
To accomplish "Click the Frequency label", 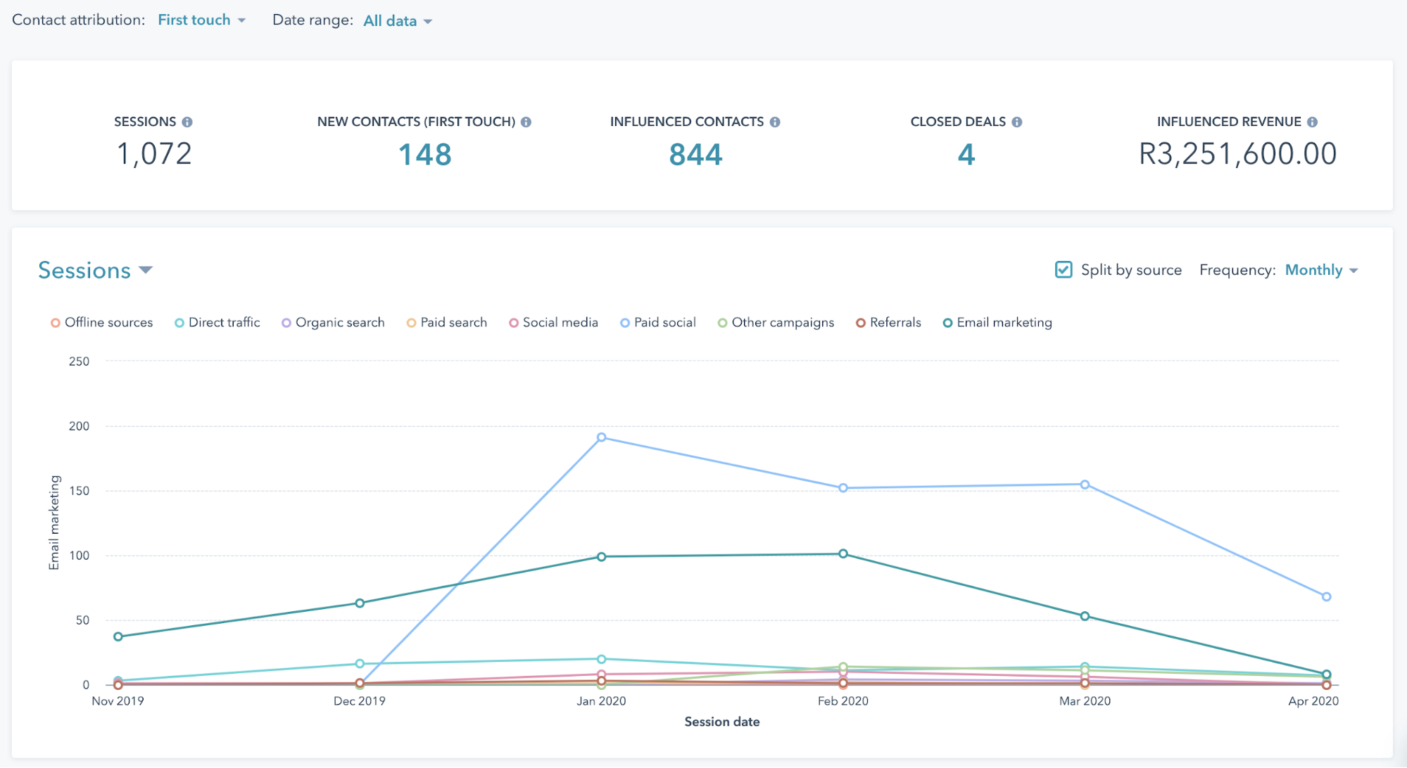I will click(x=1237, y=270).
